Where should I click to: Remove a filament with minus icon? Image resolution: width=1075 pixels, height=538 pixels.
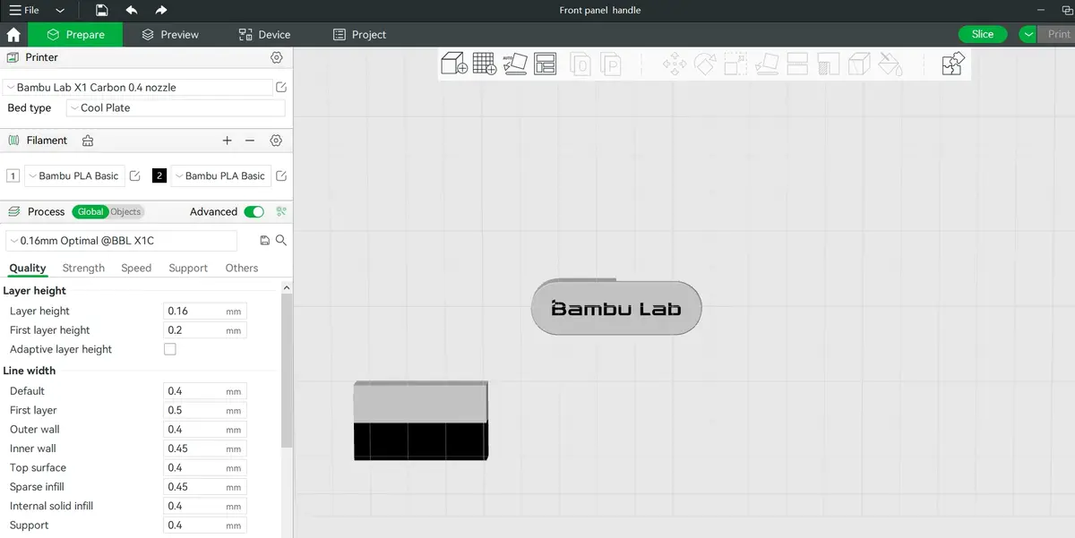point(250,141)
